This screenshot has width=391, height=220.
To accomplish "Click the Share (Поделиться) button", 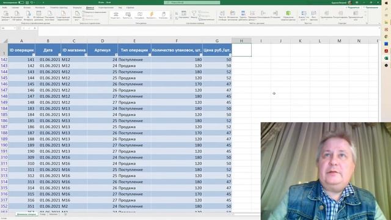I will click(353, 8).
